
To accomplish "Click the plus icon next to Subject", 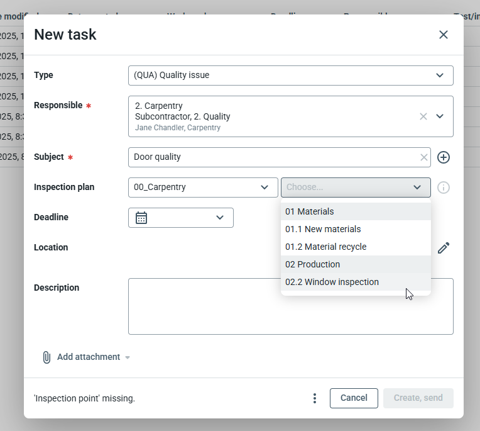I will pyautogui.click(x=444, y=157).
